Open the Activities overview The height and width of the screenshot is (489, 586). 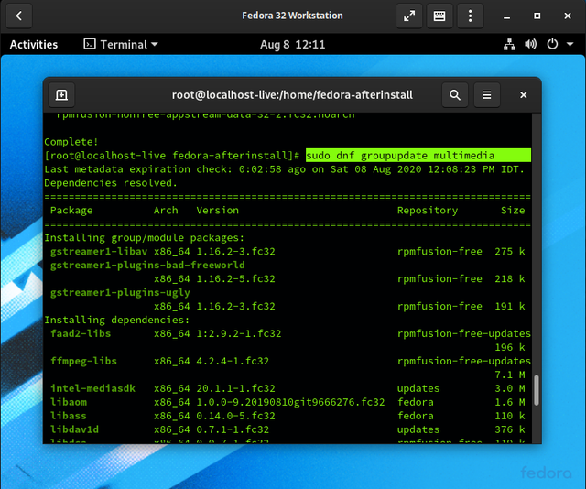click(x=34, y=45)
